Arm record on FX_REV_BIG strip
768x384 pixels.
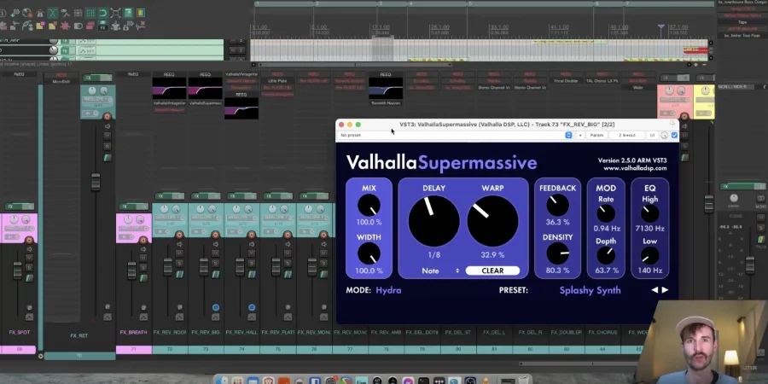pos(216,235)
